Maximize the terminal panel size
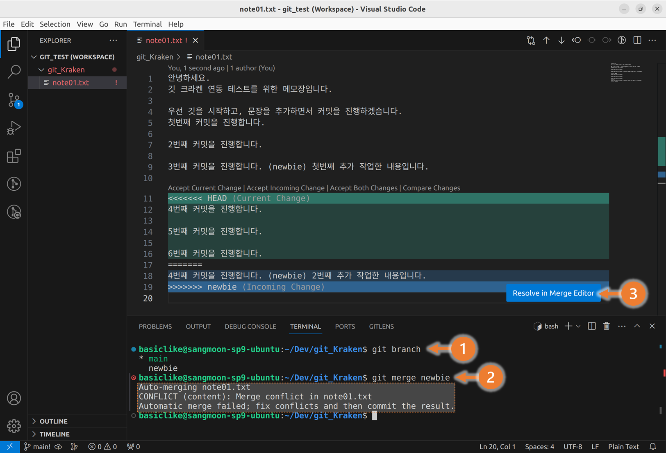The image size is (666, 453). click(637, 326)
